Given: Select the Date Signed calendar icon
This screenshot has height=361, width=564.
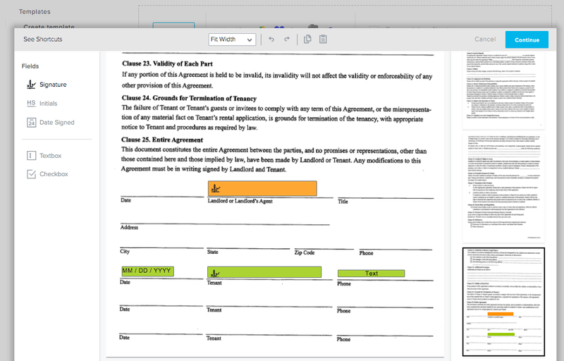Looking at the screenshot, I should 31,123.
